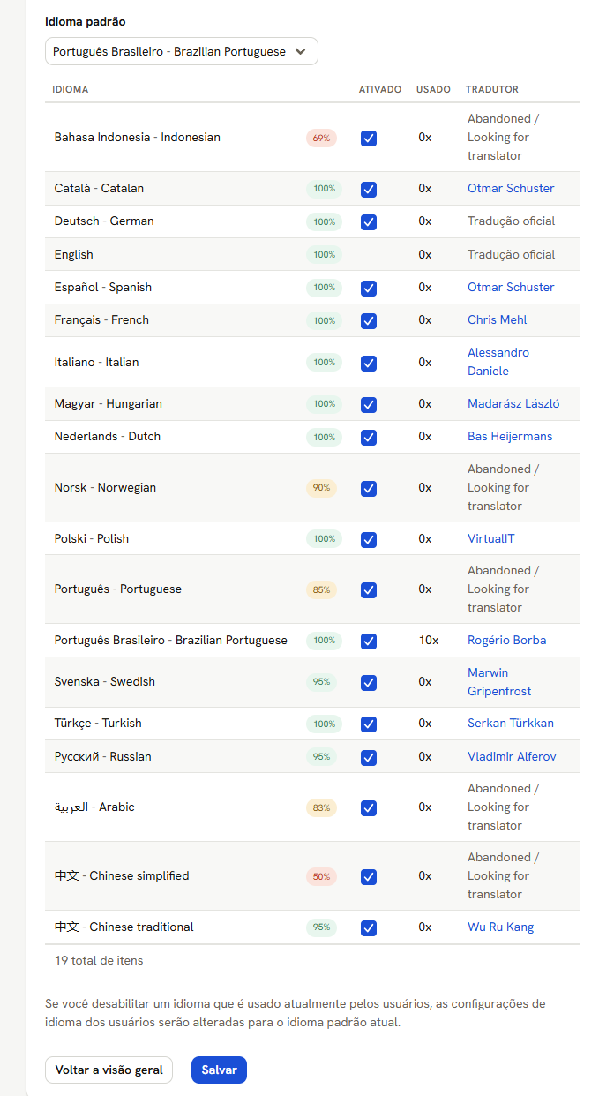The height and width of the screenshot is (1096, 599).
Task: Uncheck the Bahasa Indonesia activated checkbox
Action: click(x=369, y=138)
